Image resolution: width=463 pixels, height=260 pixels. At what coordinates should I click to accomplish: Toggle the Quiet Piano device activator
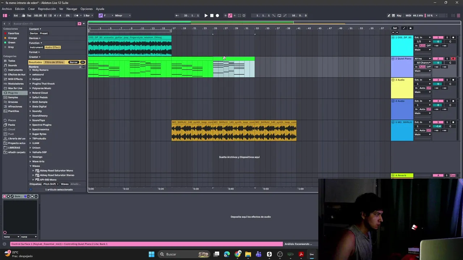tap(4, 196)
